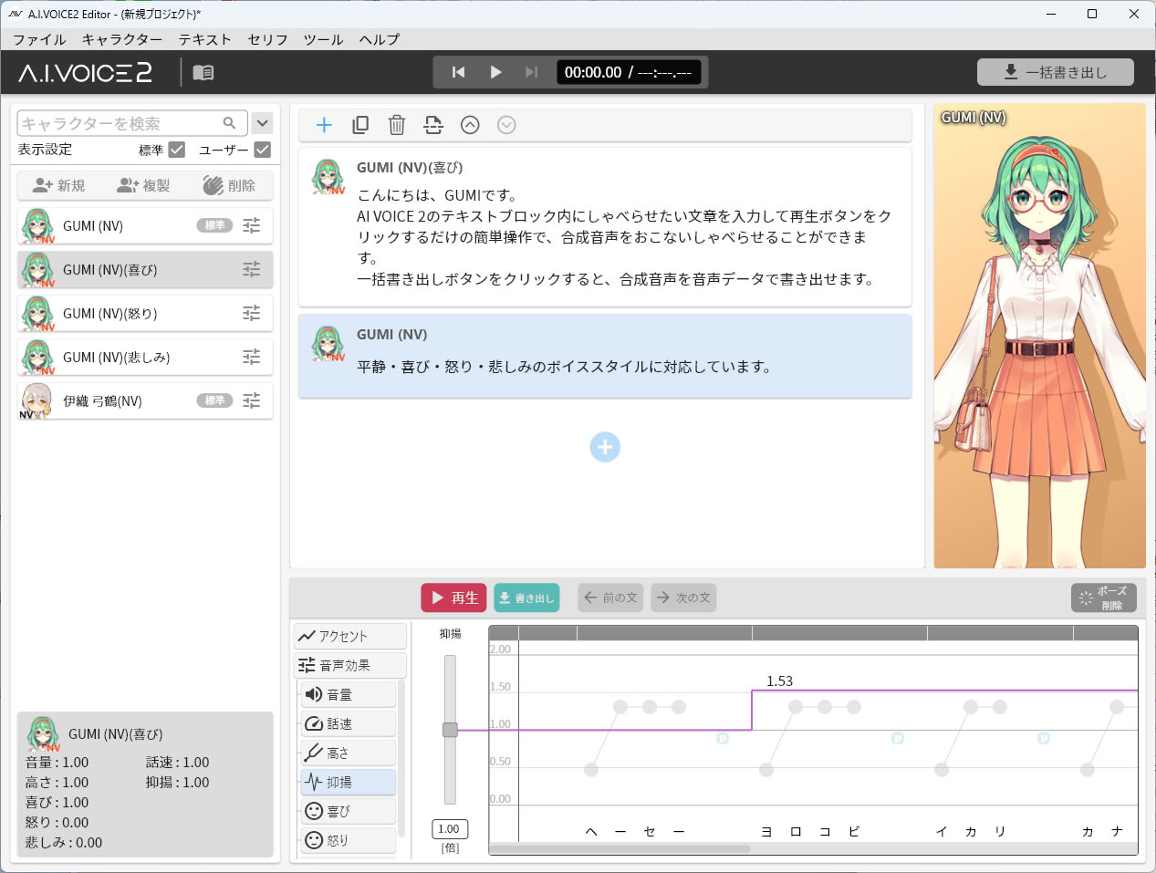Click avatar of GUMI (NV)(喜び) text block

click(328, 177)
